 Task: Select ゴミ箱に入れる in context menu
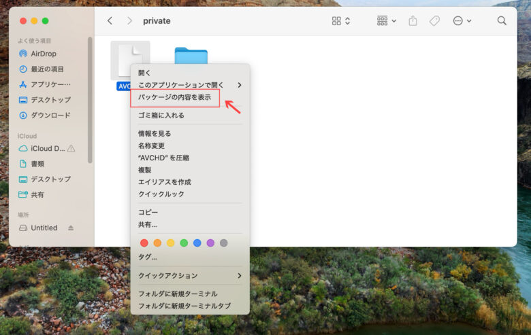pos(161,116)
